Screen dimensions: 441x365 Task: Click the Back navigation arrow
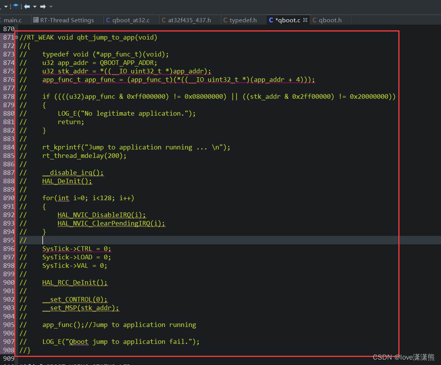click(x=27, y=7)
